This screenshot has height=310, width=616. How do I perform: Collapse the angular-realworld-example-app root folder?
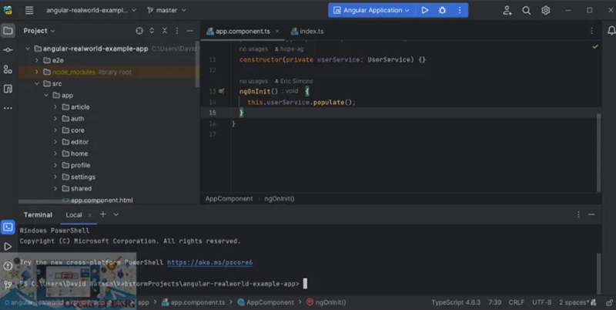coord(28,49)
